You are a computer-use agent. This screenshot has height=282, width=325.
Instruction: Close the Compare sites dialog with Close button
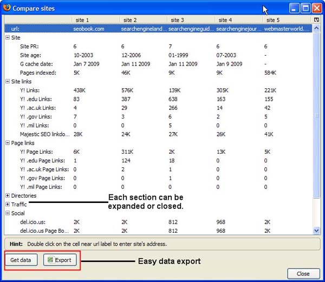click(x=303, y=273)
